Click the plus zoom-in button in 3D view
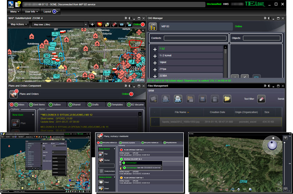The image size is (293, 194). pos(285,138)
